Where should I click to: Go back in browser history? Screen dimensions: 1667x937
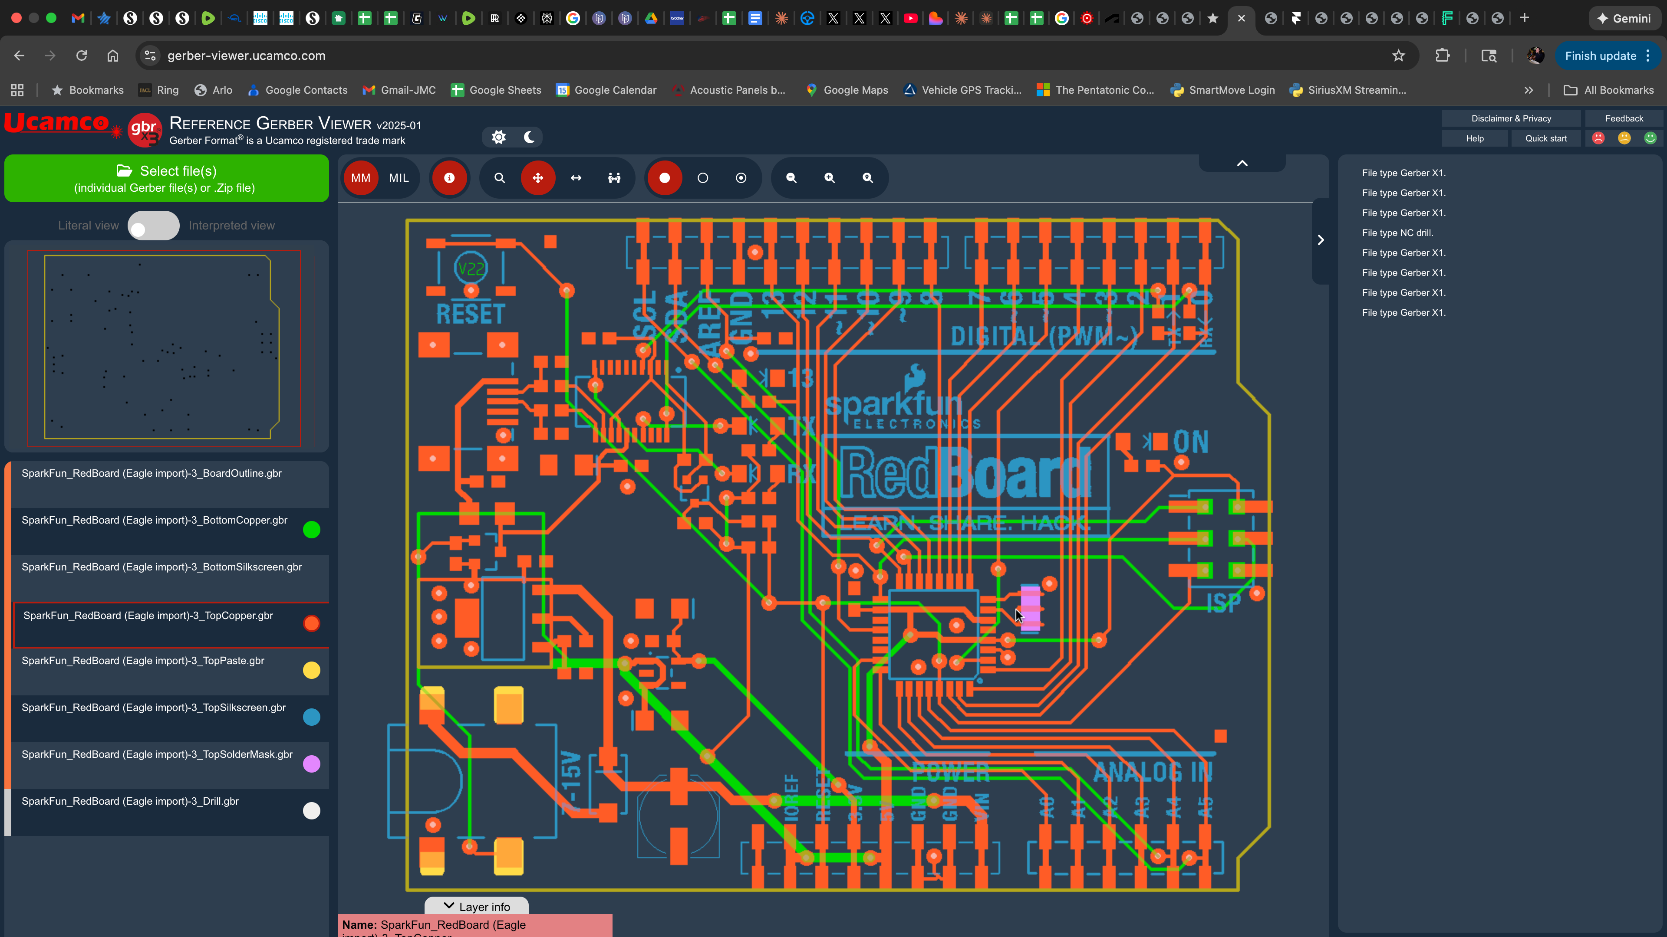tap(20, 56)
